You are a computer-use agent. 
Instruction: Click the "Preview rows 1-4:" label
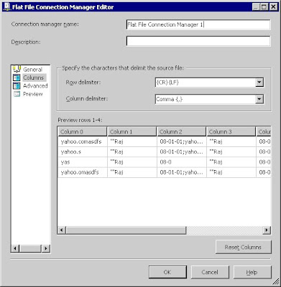coord(80,120)
